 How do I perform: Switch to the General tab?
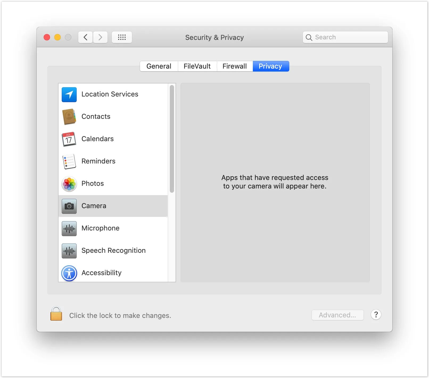pos(159,66)
